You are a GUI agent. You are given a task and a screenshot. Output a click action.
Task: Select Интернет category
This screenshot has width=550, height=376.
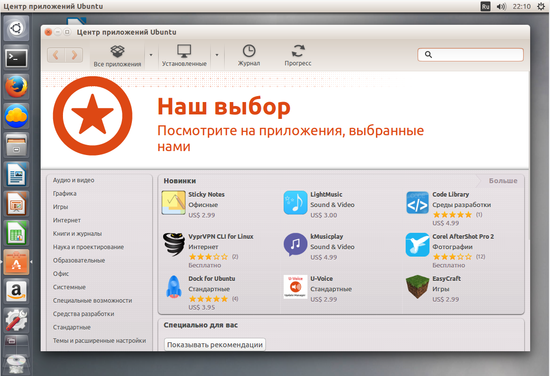[x=66, y=220]
